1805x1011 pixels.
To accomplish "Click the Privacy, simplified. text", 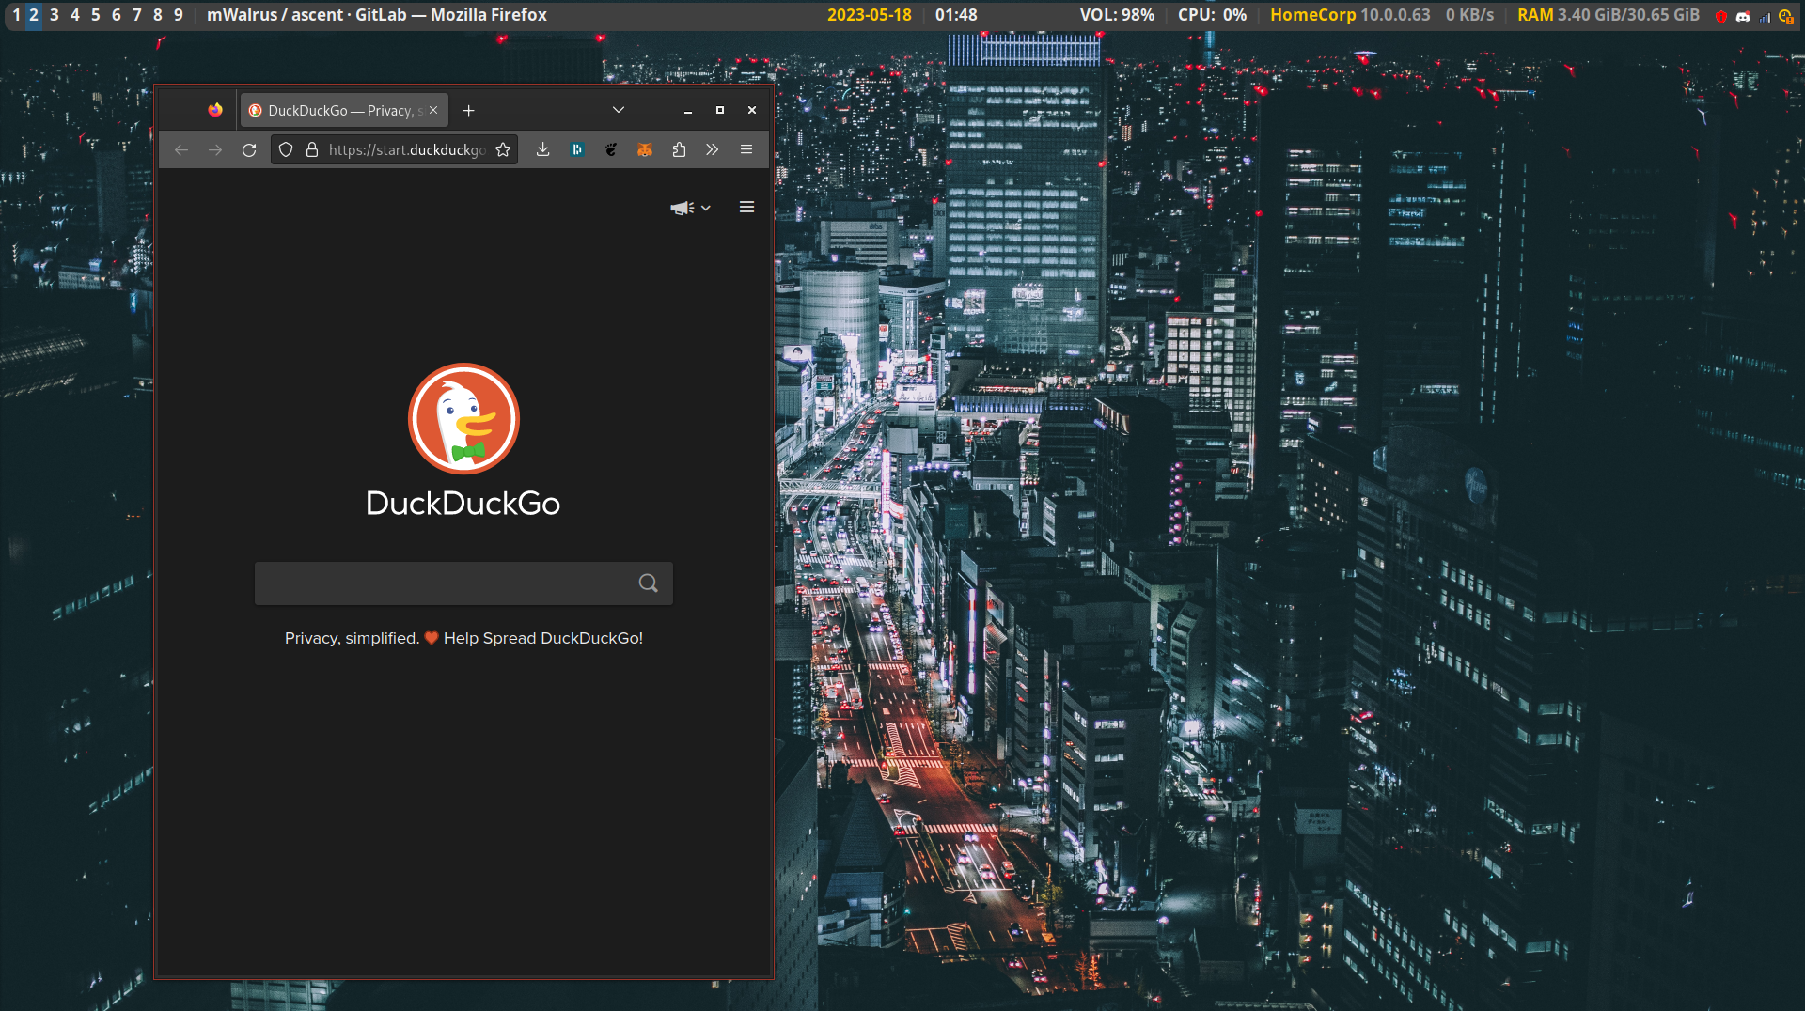I will tap(352, 638).
